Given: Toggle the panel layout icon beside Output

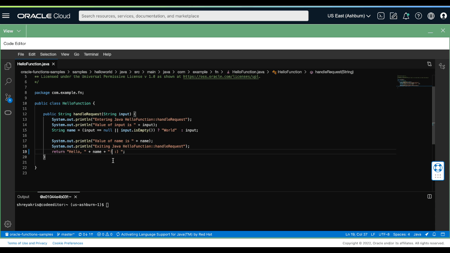Looking at the screenshot, I should tap(429, 196).
